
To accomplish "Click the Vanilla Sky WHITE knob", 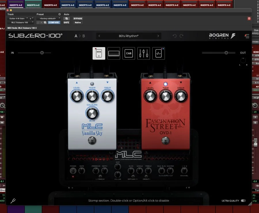I will [92, 96].
